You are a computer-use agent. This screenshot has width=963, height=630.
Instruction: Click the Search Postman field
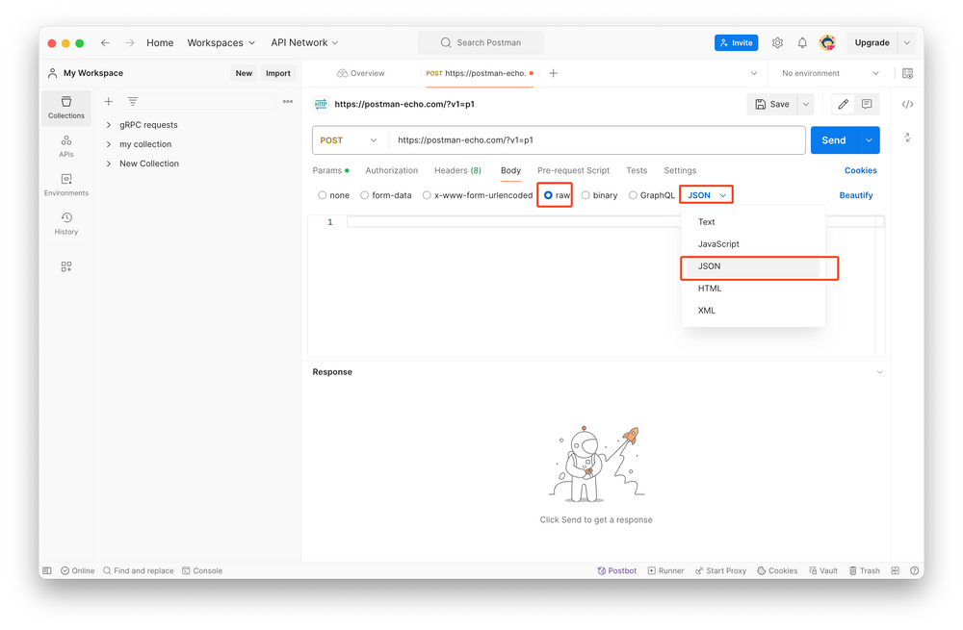[481, 42]
